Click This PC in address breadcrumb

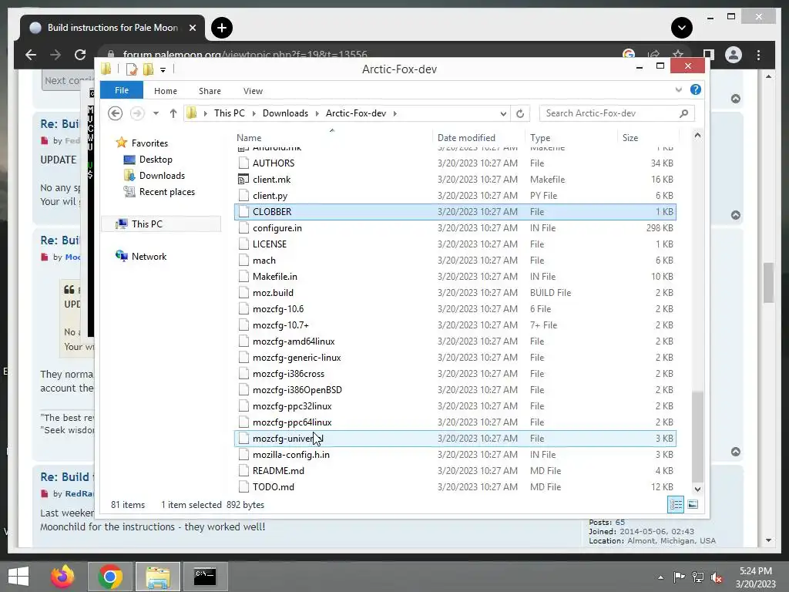(230, 113)
